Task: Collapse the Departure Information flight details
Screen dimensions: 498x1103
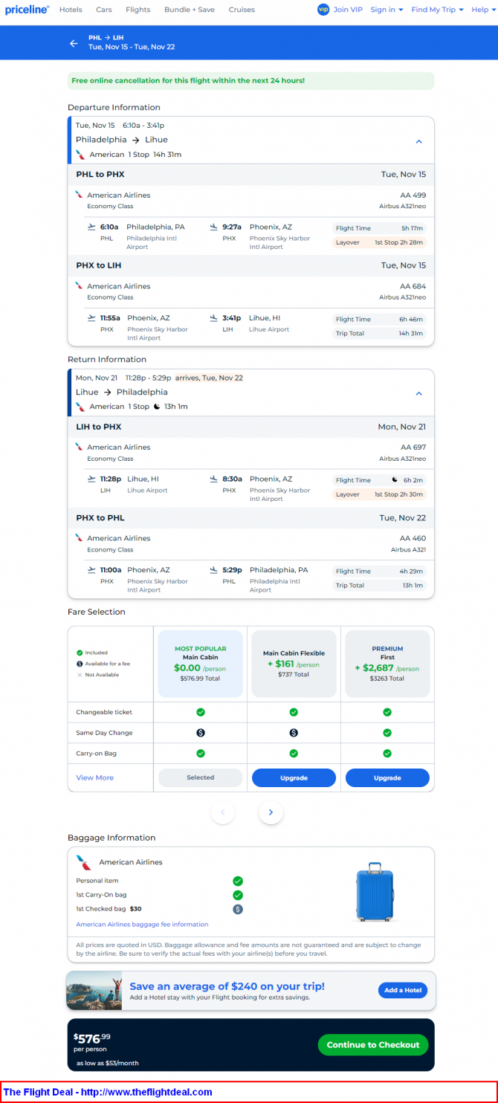Action: point(418,141)
